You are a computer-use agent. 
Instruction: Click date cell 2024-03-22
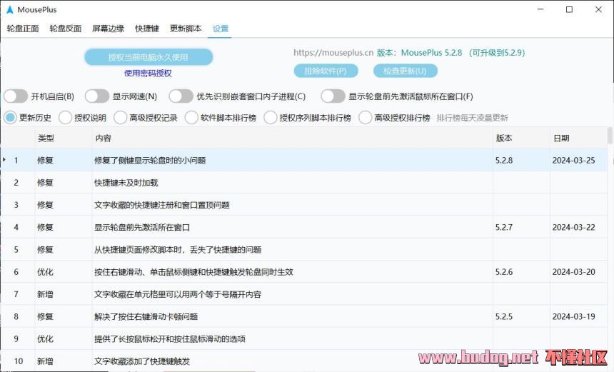pyautogui.click(x=578, y=227)
